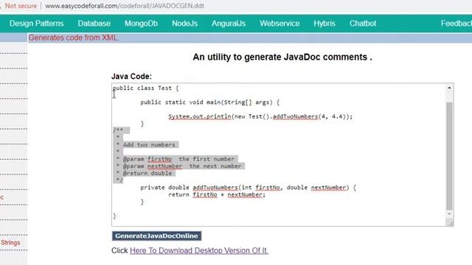Click the 'Not secure' address bar indicator
The height and width of the screenshot is (265, 472).
(x=21, y=6)
